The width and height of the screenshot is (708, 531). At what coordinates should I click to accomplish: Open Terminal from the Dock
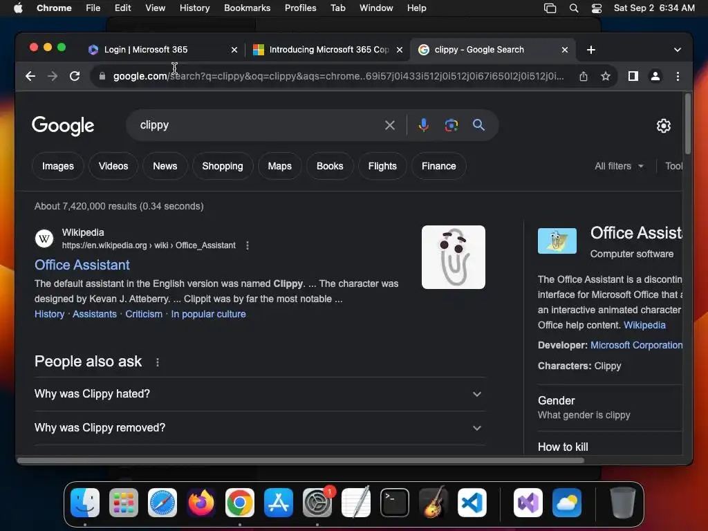click(x=395, y=503)
